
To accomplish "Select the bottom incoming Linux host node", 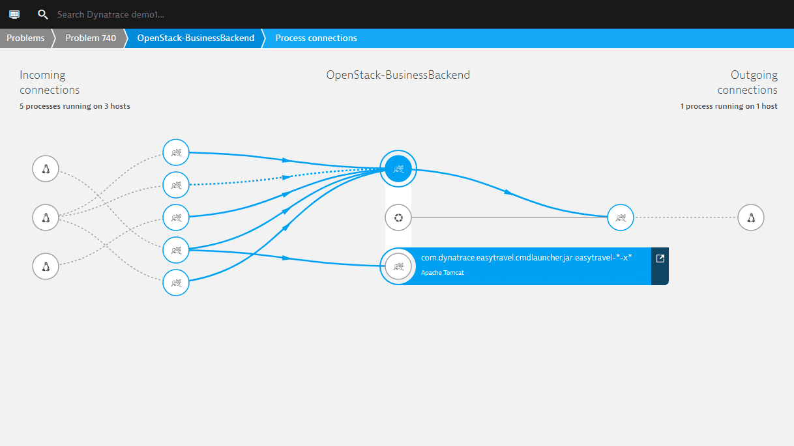I will [46, 266].
